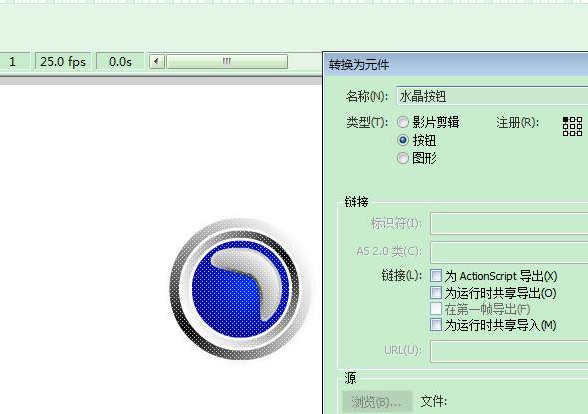Click the 名称 field containing 水晶按钮

(491, 96)
